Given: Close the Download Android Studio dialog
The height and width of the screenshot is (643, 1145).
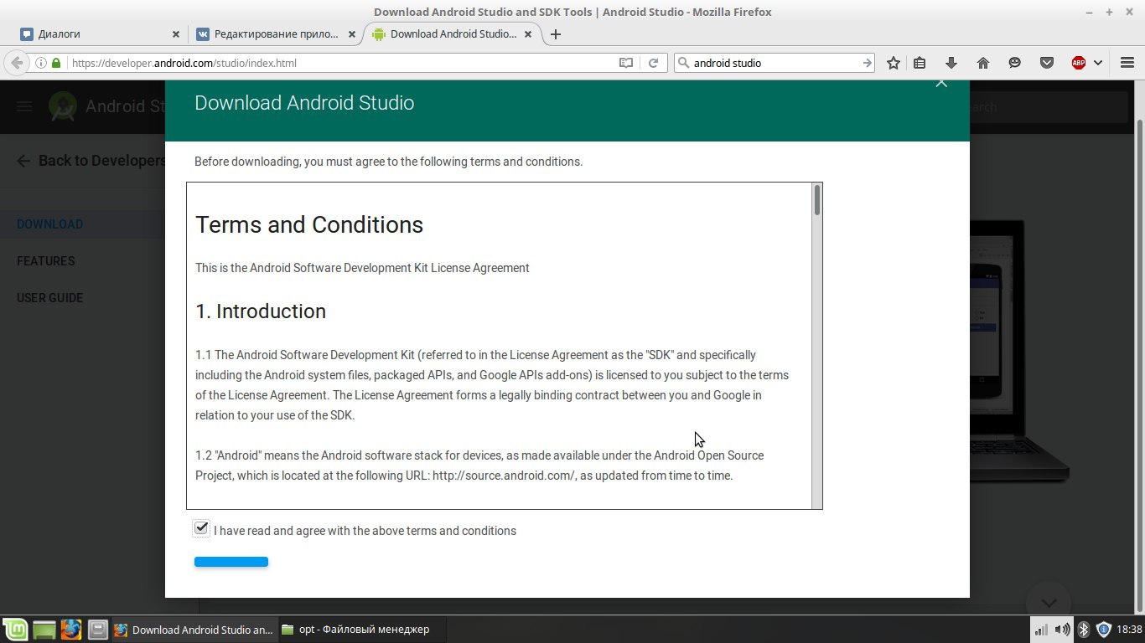Looking at the screenshot, I should pyautogui.click(x=941, y=83).
